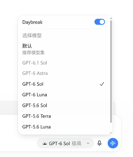Click the greyed-out GPT-6.1 Sol option
Image resolution: width=133 pixels, height=157 pixels.
[64, 63]
